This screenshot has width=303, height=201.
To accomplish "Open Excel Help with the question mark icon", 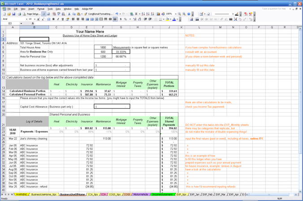I will pyautogui.click(x=189, y=14).
